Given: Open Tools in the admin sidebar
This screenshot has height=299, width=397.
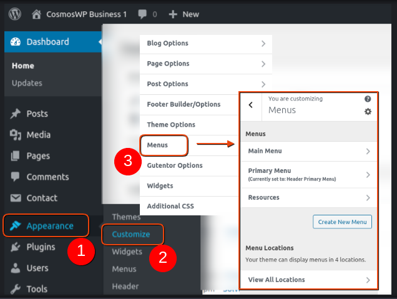Looking at the screenshot, I should point(37,289).
